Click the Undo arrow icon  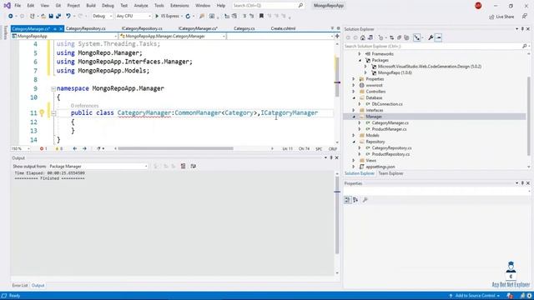68,16
